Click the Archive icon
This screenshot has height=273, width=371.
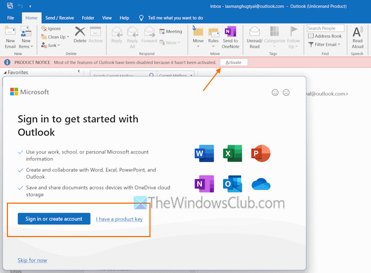pos(95,32)
